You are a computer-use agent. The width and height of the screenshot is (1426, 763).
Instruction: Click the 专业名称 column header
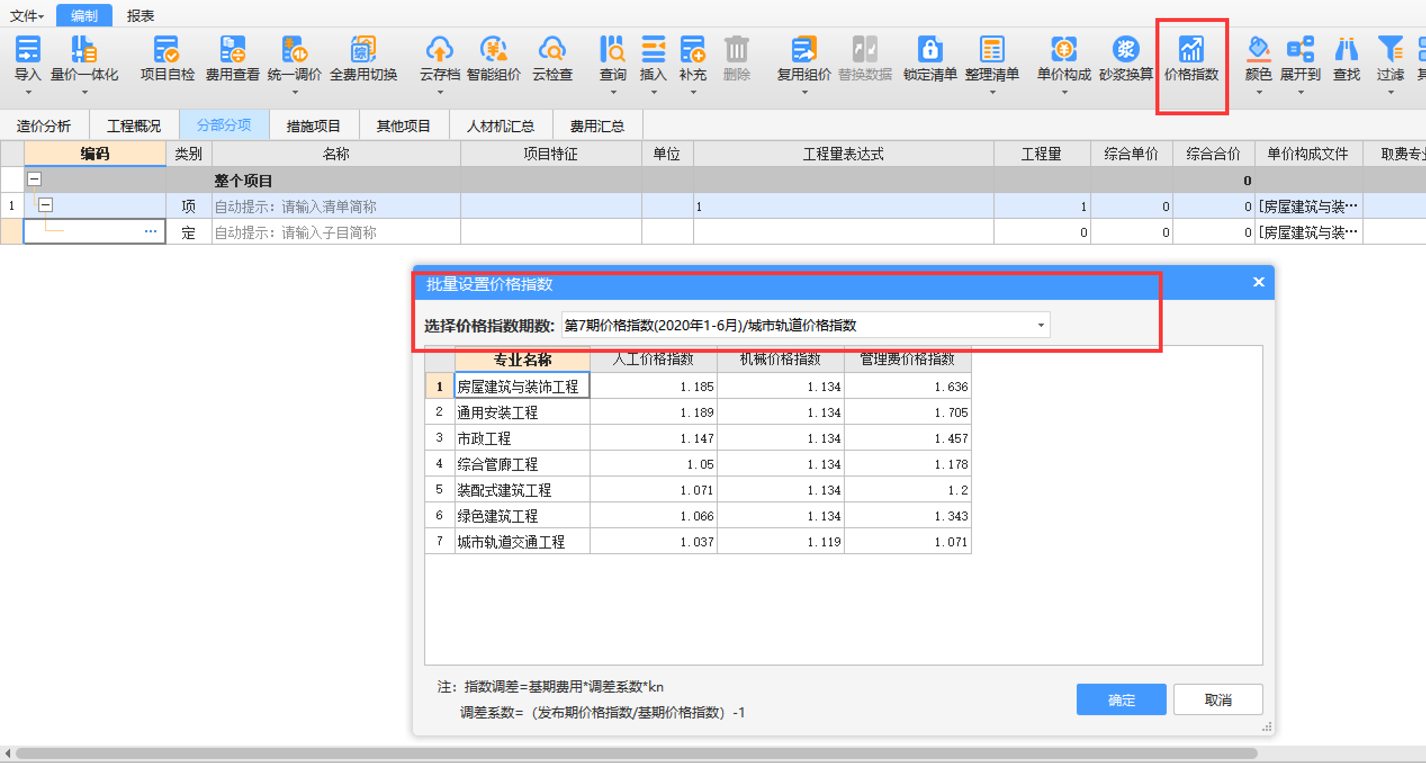522,360
